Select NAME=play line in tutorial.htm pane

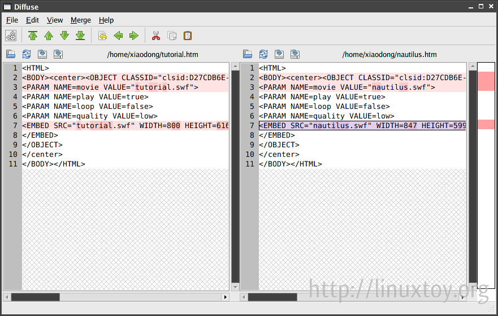125,96
